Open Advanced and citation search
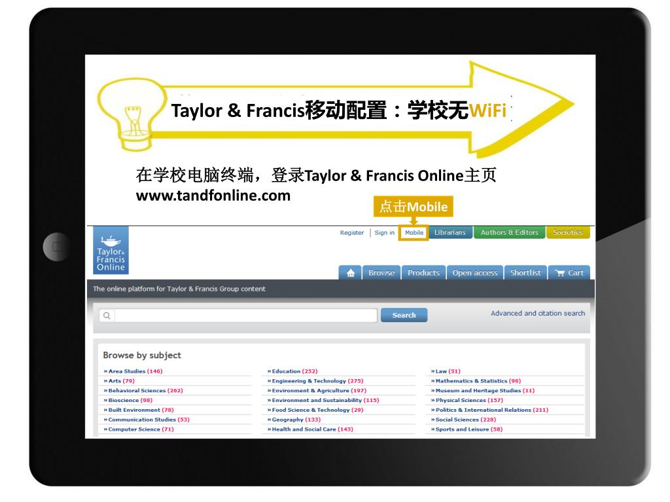 tap(538, 313)
